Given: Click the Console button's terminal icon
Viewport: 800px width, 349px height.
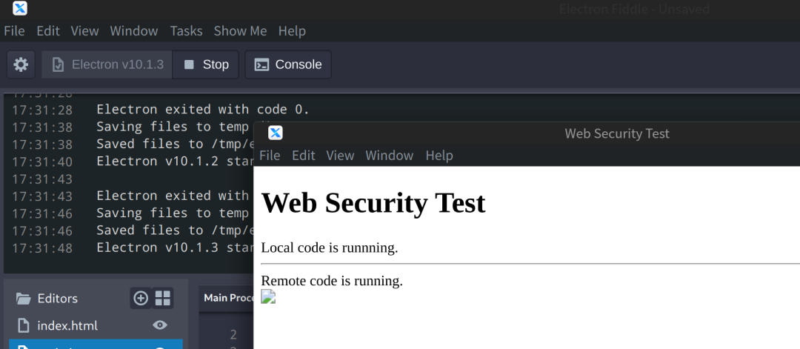Looking at the screenshot, I should [261, 64].
